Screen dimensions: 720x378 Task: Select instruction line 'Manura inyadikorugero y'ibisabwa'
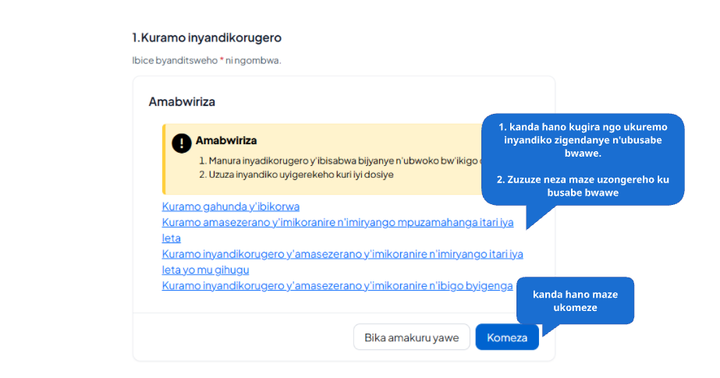(x=340, y=161)
